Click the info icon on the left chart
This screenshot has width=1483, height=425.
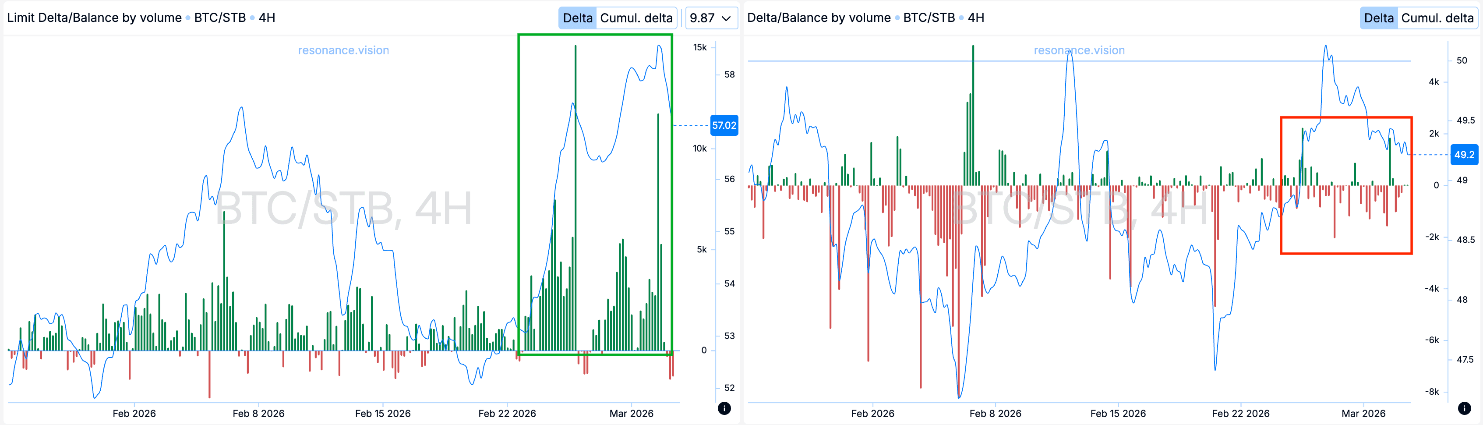pyautogui.click(x=724, y=409)
